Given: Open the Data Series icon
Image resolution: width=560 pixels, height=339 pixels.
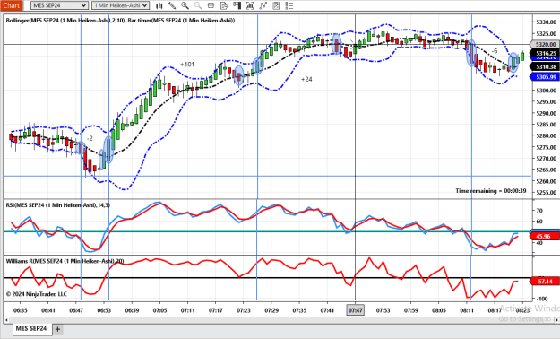Looking at the screenshot, I should point(250,5).
